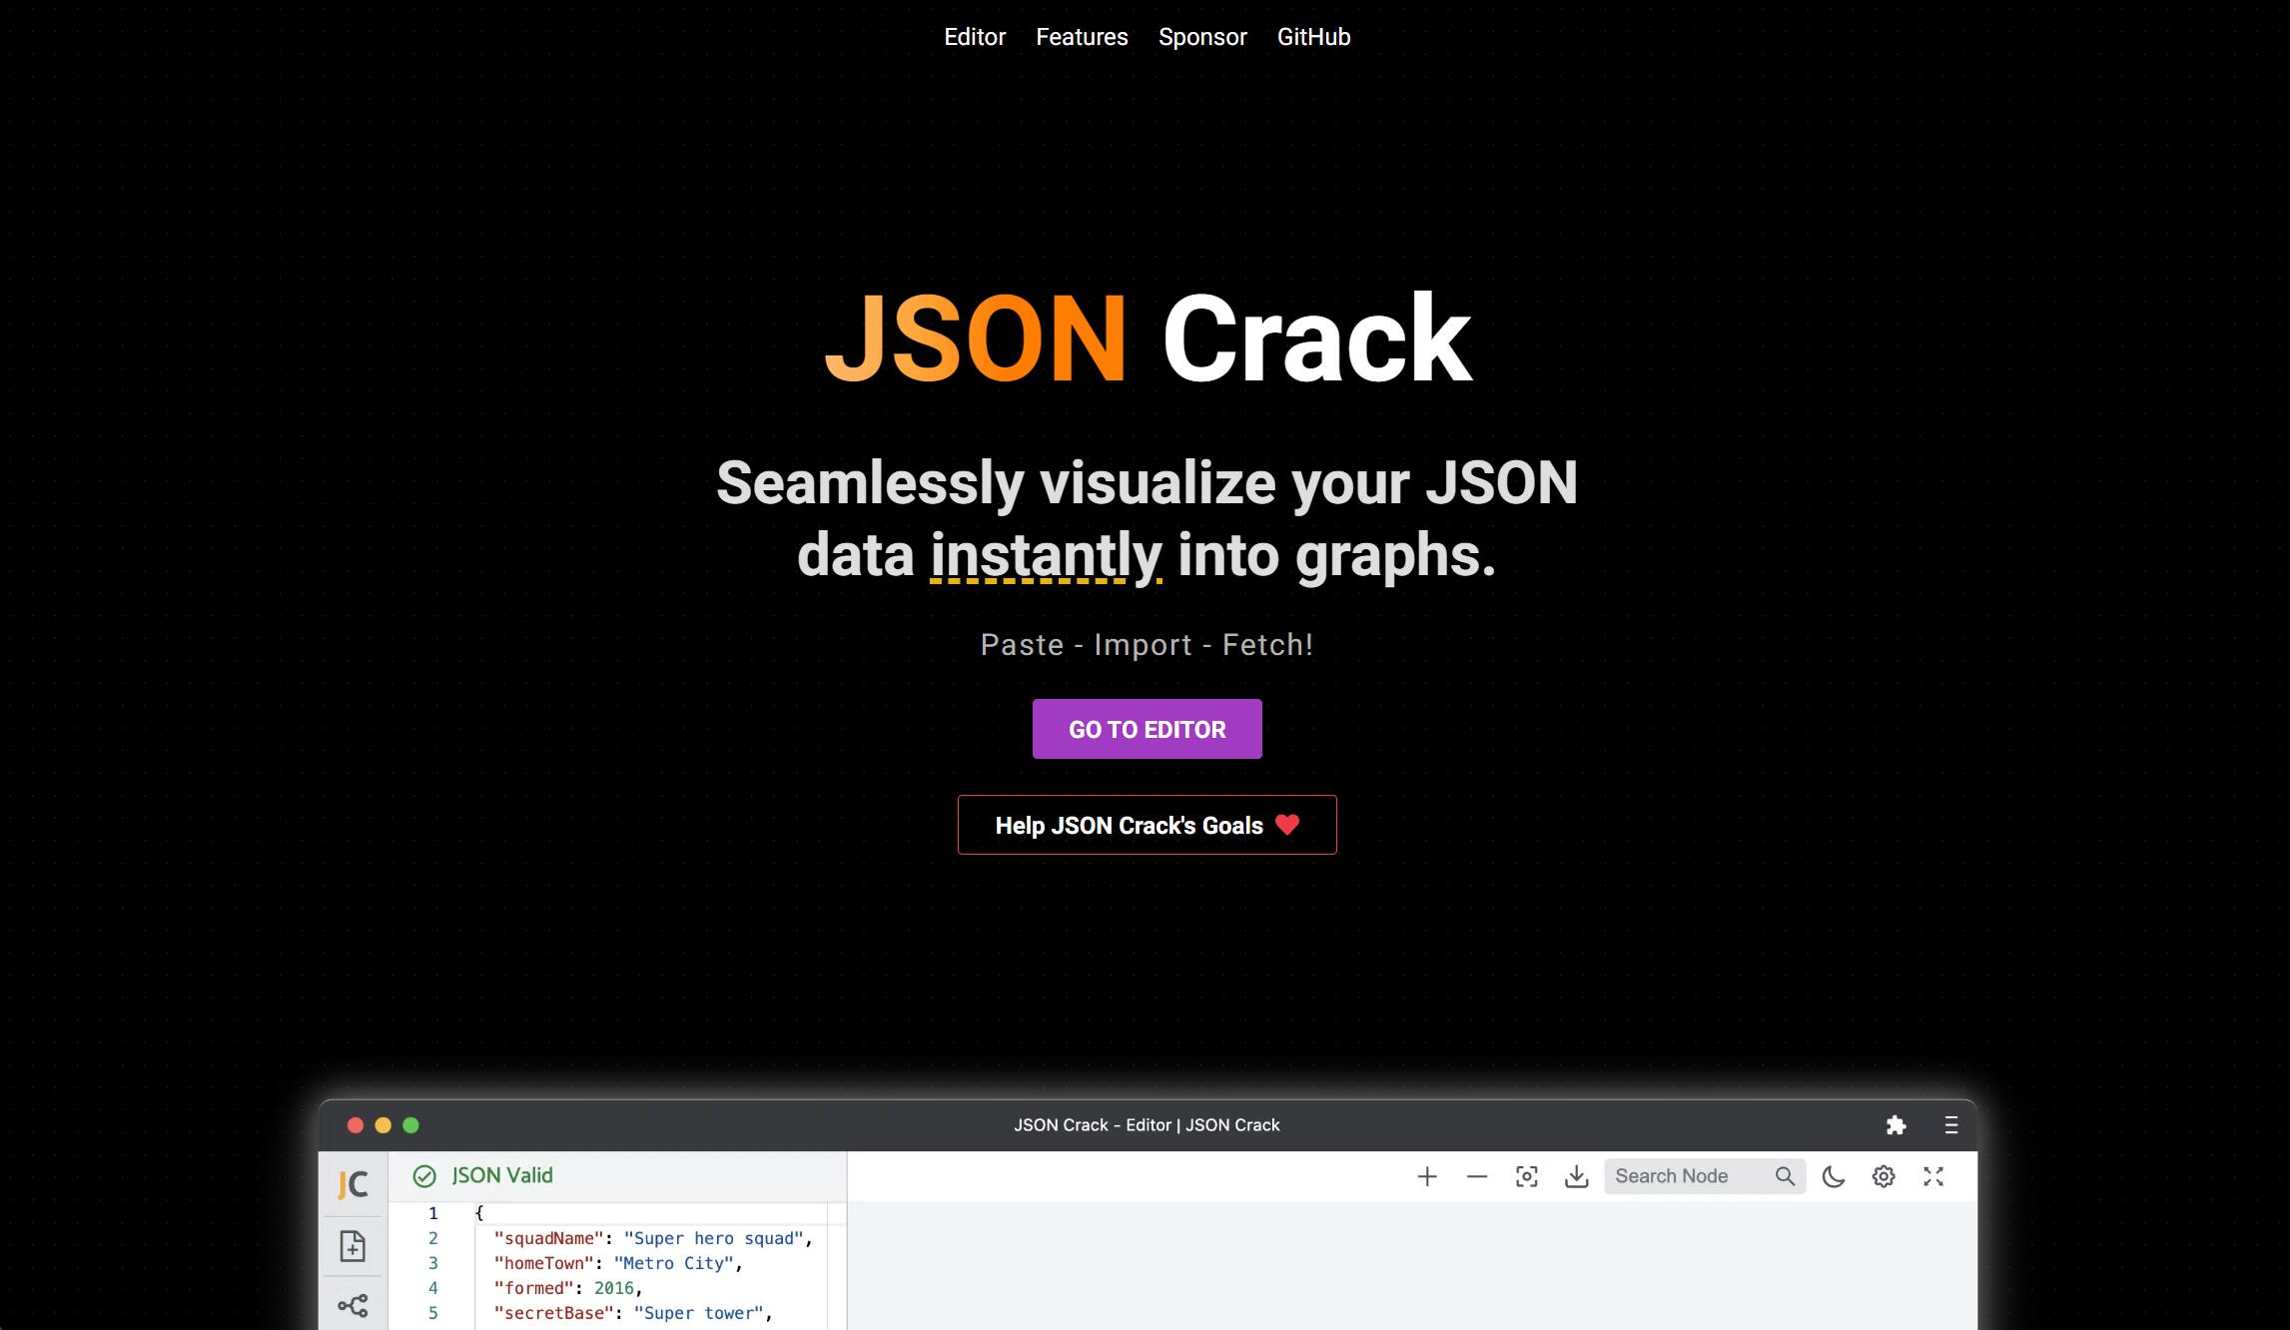Image resolution: width=2290 pixels, height=1330 pixels.
Task: Open the hamburger menu in the preview window
Action: coord(1950,1125)
